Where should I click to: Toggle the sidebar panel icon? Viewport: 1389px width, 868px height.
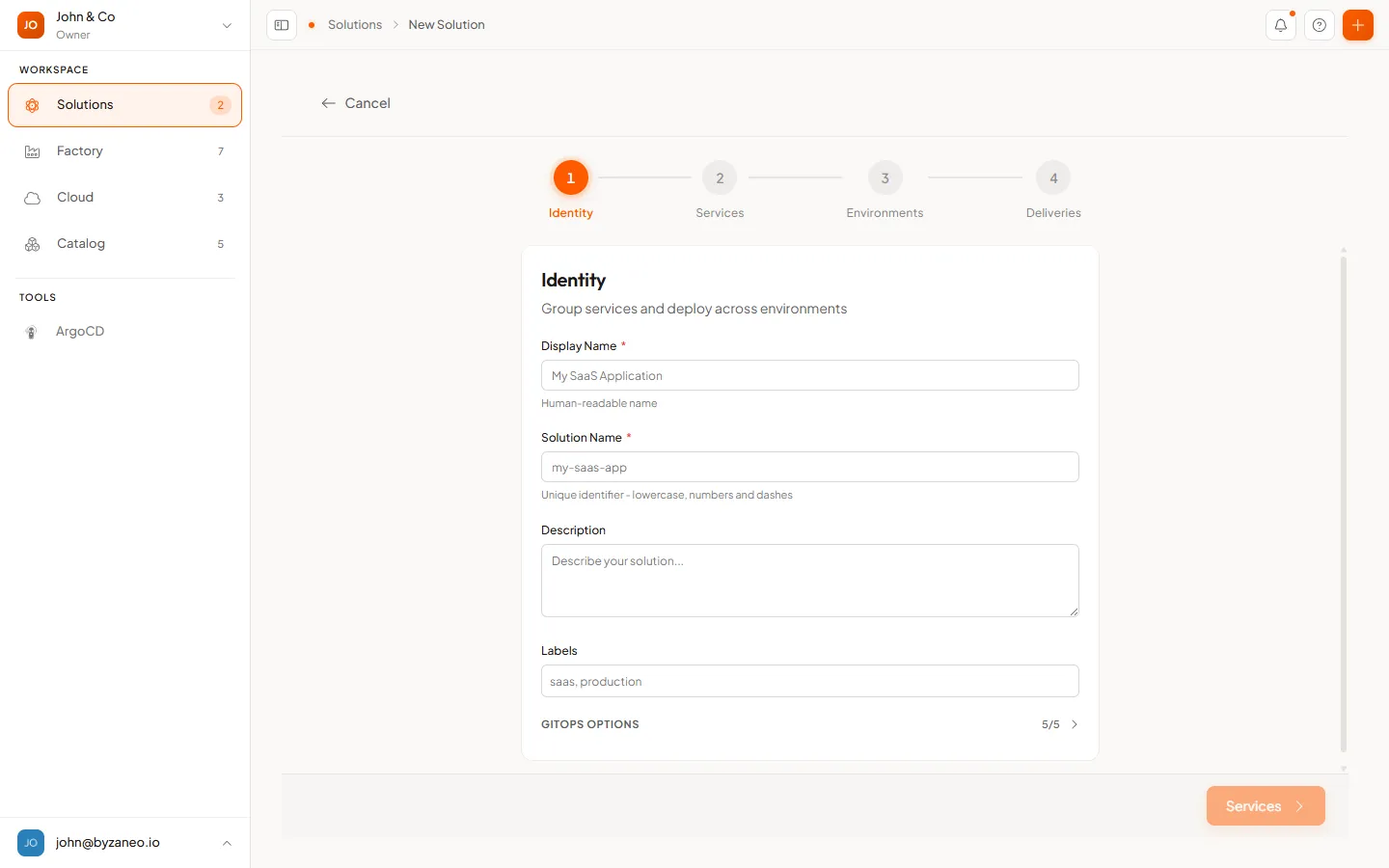coord(282,25)
